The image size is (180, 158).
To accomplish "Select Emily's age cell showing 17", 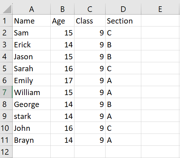I will coord(62,80).
